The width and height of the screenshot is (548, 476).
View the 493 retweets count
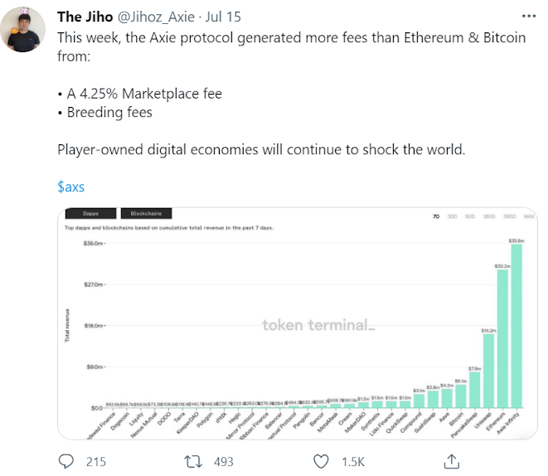point(224,462)
